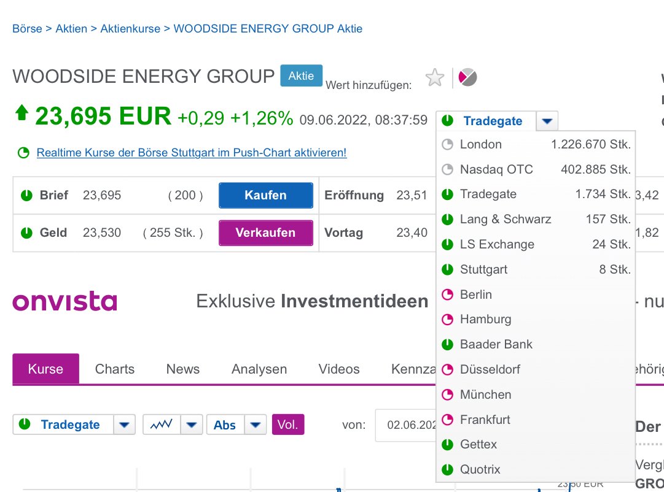Choose Lang & Schwarz exchange

pyautogui.click(x=536, y=219)
